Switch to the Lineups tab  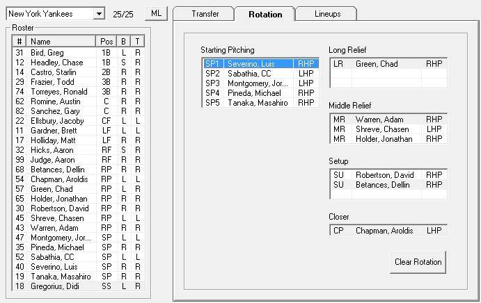click(x=327, y=14)
